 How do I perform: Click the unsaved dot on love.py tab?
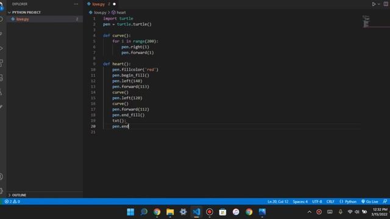(114, 4)
